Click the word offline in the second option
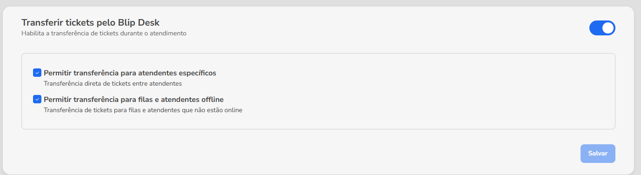The height and width of the screenshot is (175, 641). [213, 100]
